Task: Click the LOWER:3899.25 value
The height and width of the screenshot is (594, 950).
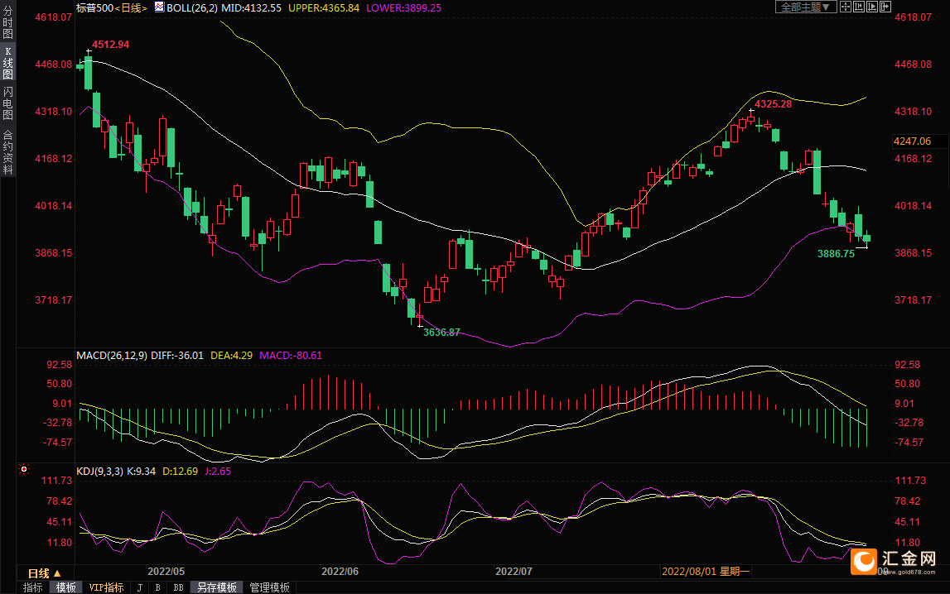Action: [403, 8]
